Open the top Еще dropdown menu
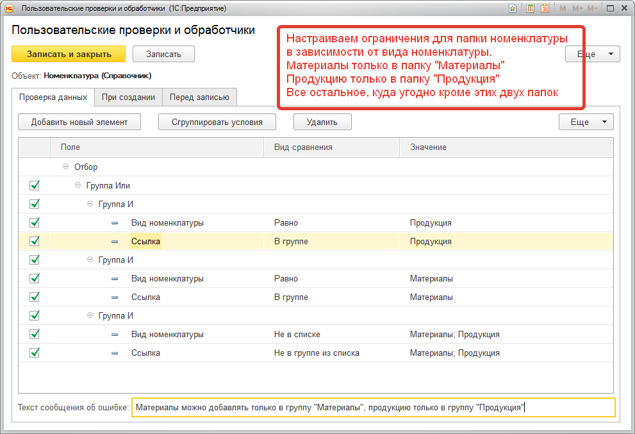Screen dimensions: 635x434 coord(591,54)
